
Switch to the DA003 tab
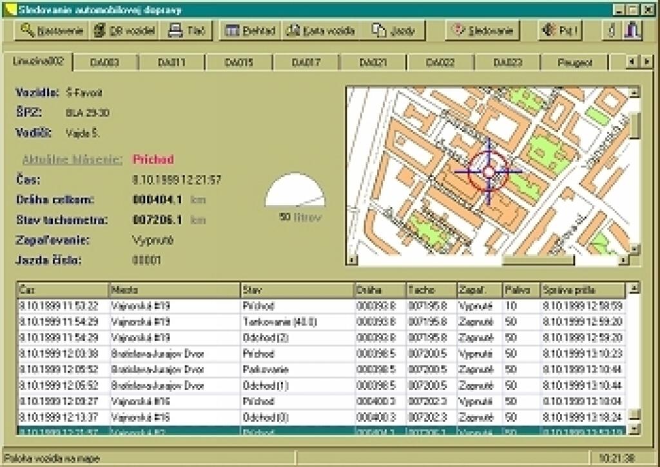tap(104, 62)
